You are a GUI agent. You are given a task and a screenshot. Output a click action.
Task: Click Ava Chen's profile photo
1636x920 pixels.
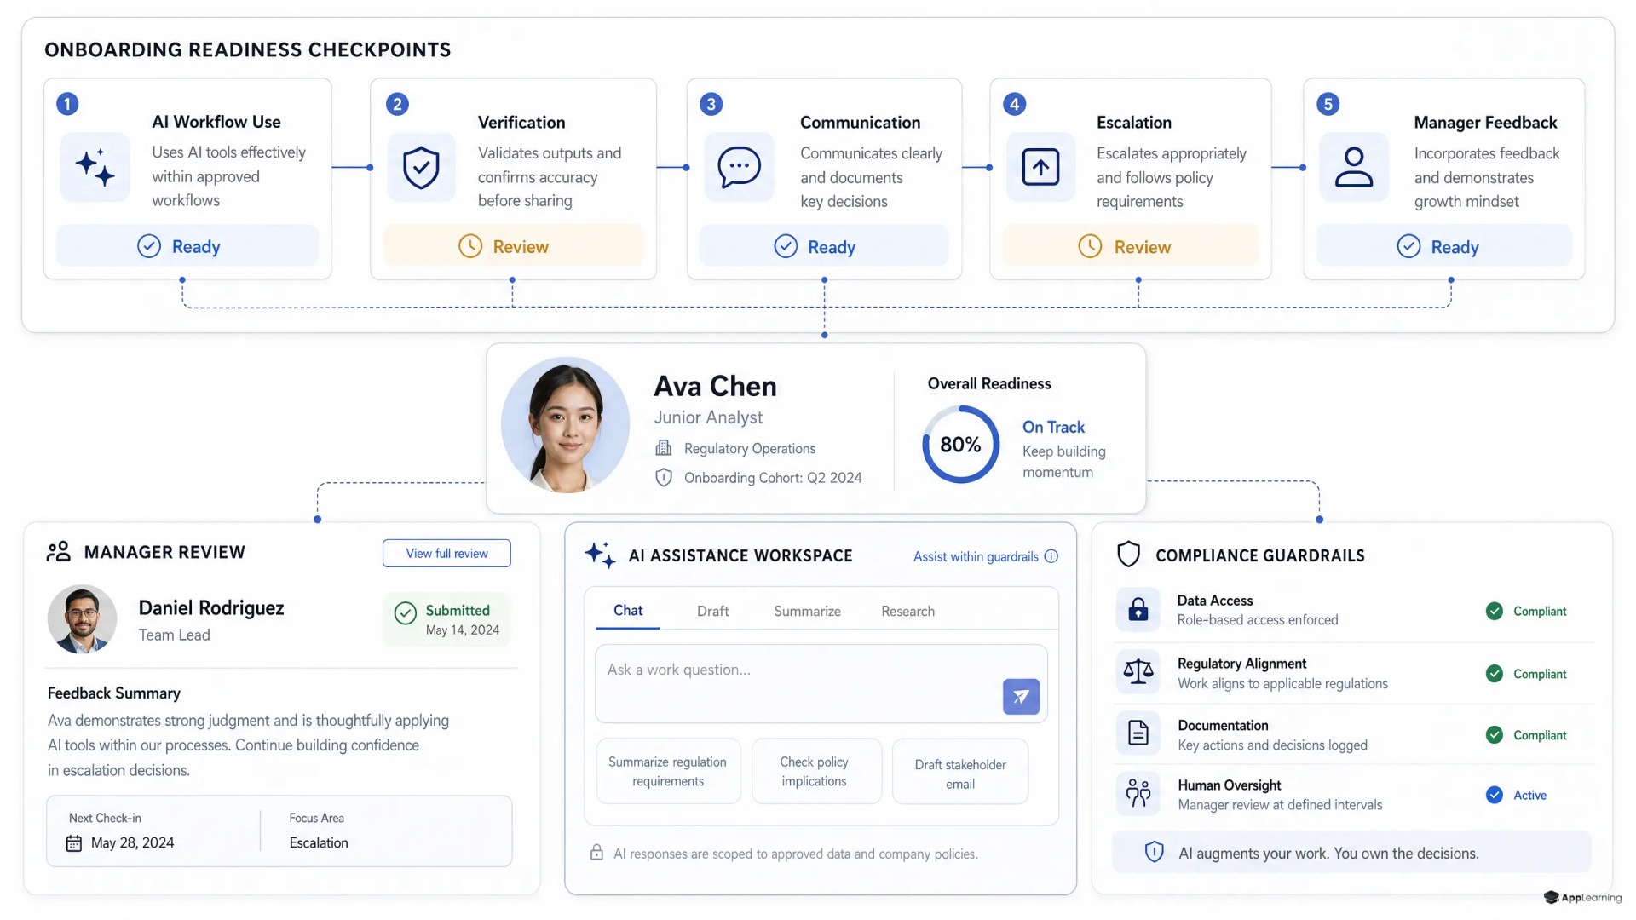click(565, 424)
